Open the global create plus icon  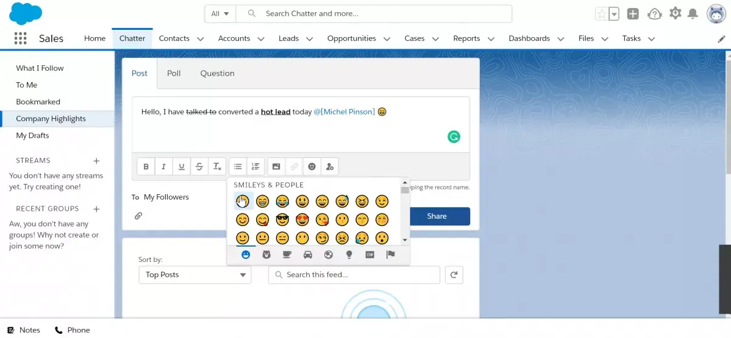[x=633, y=14]
